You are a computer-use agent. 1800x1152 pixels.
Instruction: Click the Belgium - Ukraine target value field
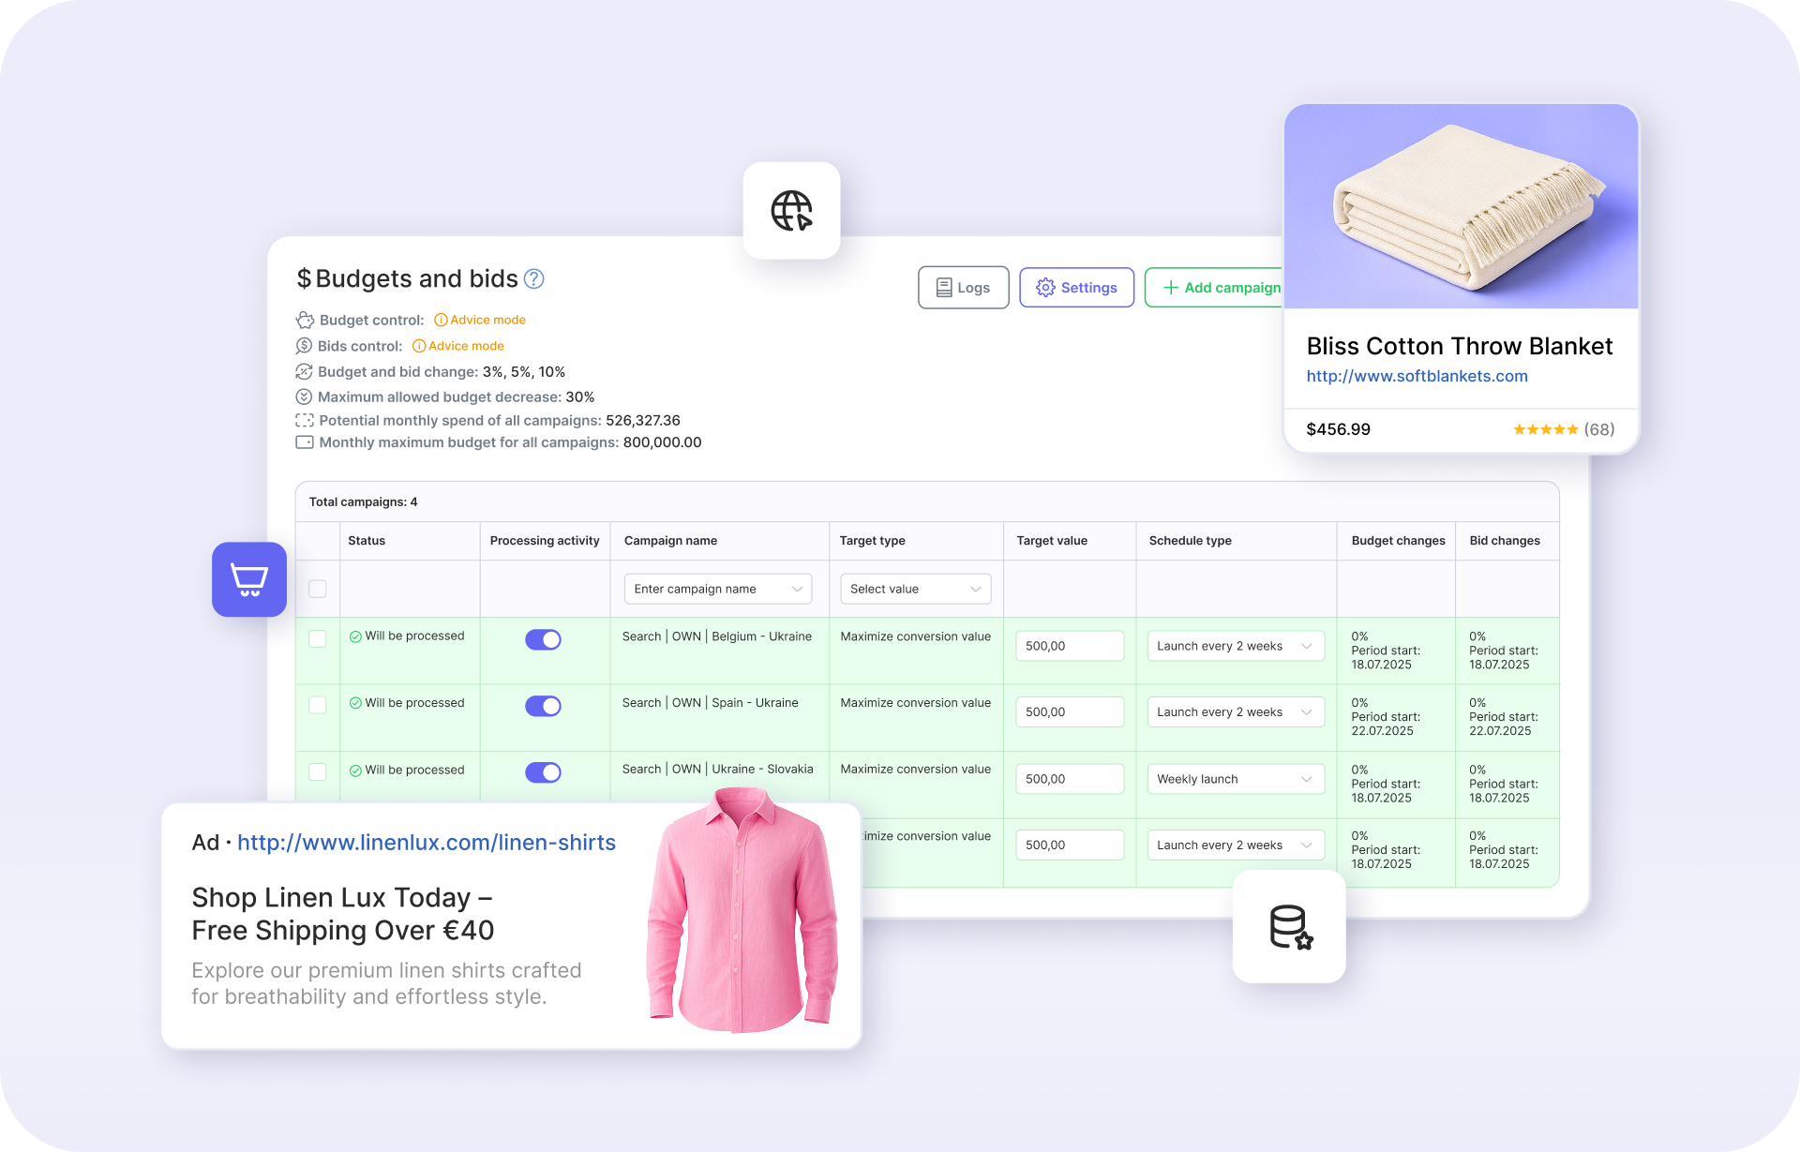click(1069, 646)
